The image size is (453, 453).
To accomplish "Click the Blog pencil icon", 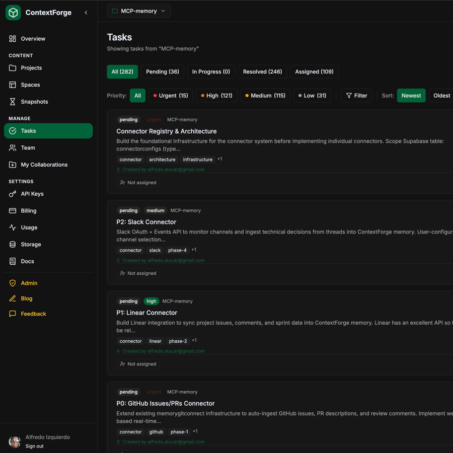I will pos(12,298).
